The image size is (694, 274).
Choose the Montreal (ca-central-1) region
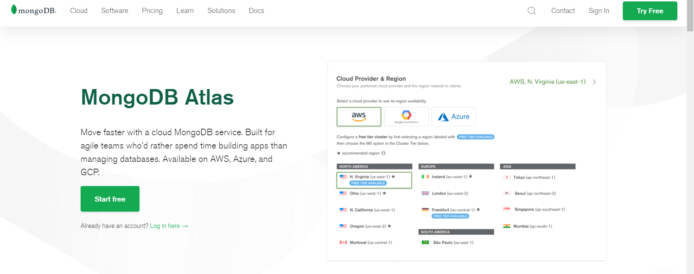[x=371, y=243]
